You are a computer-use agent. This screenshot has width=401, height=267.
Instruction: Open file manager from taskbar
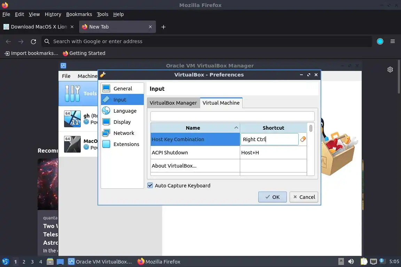tap(50, 262)
